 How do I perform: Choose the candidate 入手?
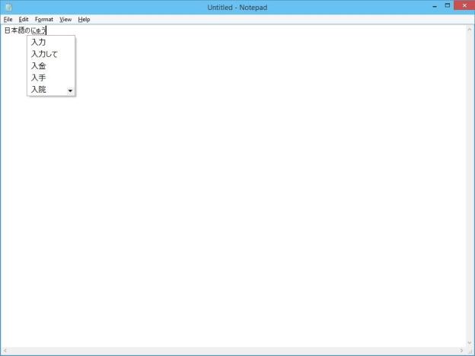pos(51,78)
